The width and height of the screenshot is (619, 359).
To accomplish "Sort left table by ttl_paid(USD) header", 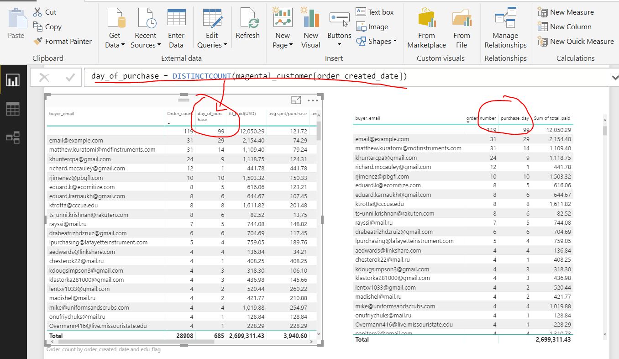I will pos(242,114).
